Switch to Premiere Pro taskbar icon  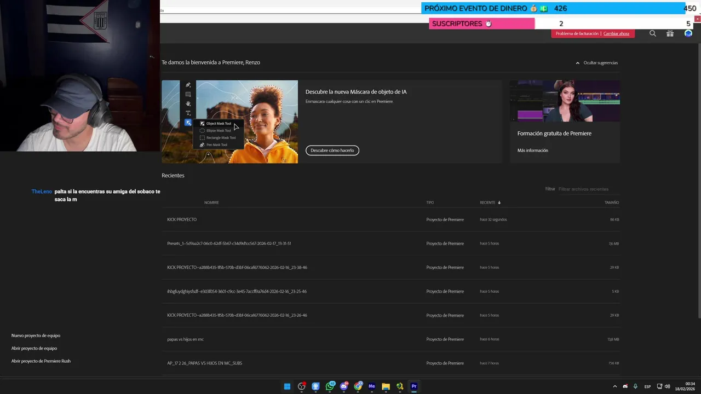pyautogui.click(x=414, y=386)
